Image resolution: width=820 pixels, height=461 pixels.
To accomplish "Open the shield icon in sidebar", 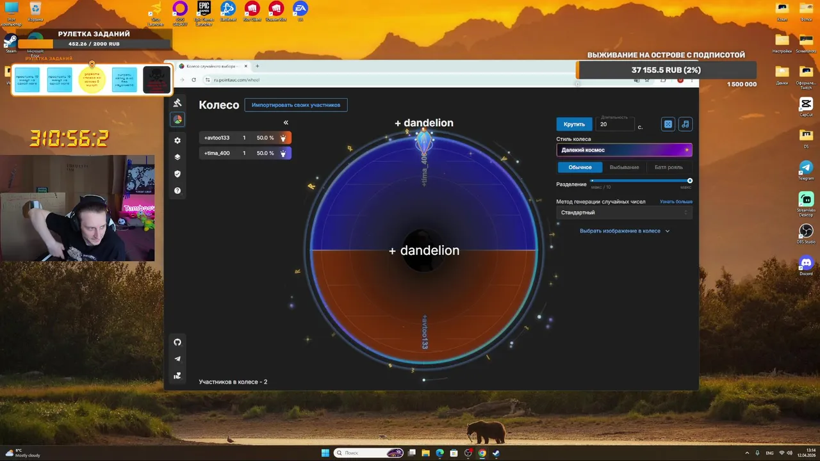I will 177,174.
